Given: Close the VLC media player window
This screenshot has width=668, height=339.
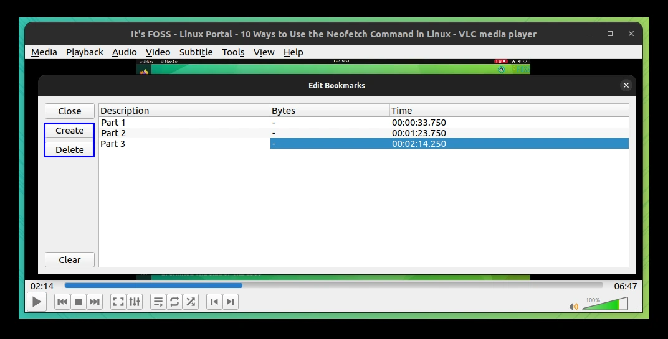Looking at the screenshot, I should click(x=631, y=34).
